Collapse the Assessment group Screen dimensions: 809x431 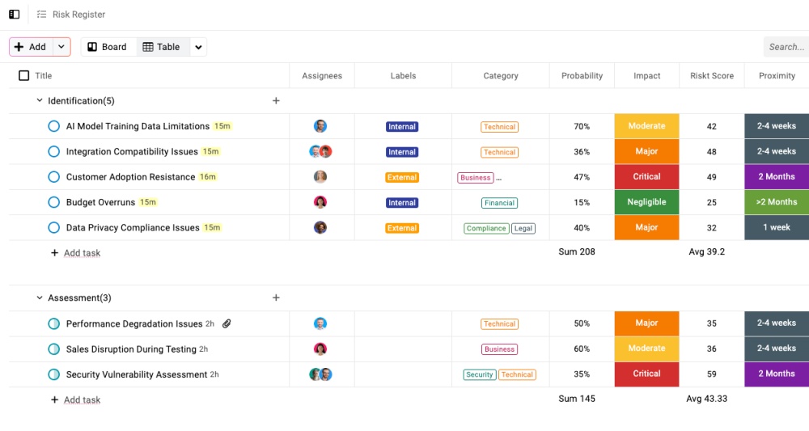[x=40, y=298]
